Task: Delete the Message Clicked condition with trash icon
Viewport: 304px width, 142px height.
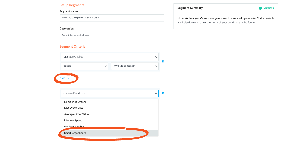Action: tap(163, 62)
